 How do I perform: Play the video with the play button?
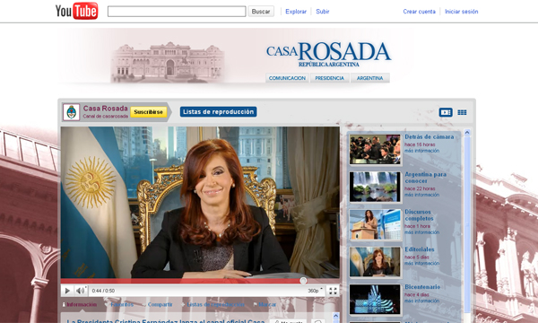coord(67,291)
